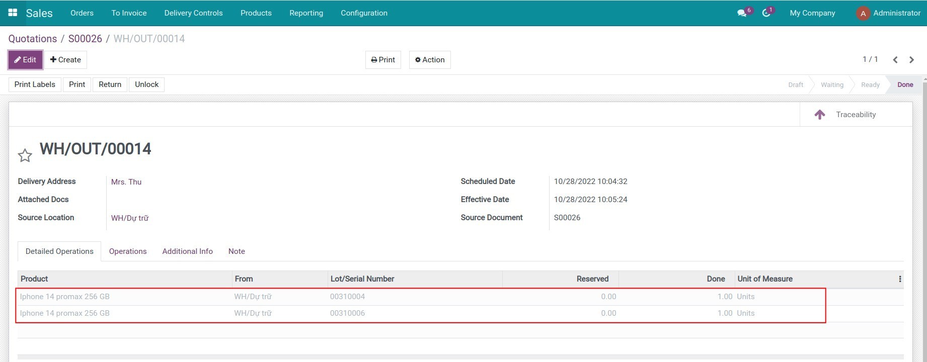Open the Reporting menu
Viewport: 927px width, 362px height.
pos(306,13)
